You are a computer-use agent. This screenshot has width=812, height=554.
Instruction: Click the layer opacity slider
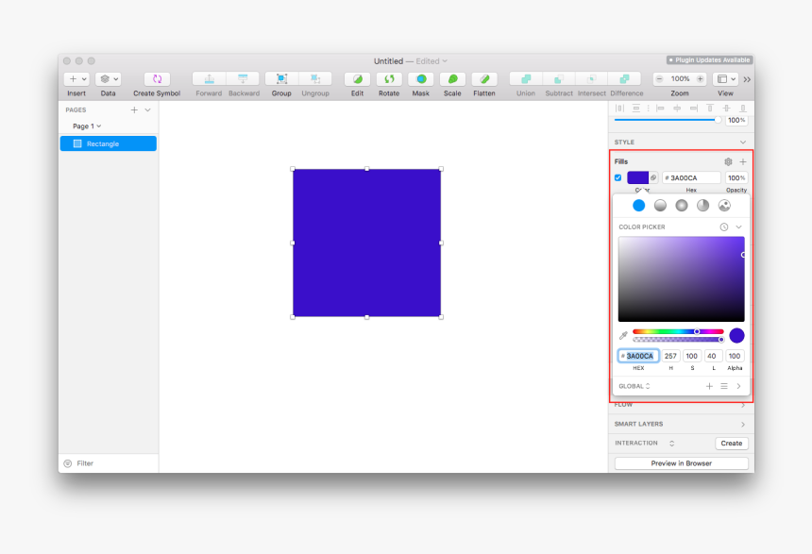pyautogui.click(x=667, y=120)
